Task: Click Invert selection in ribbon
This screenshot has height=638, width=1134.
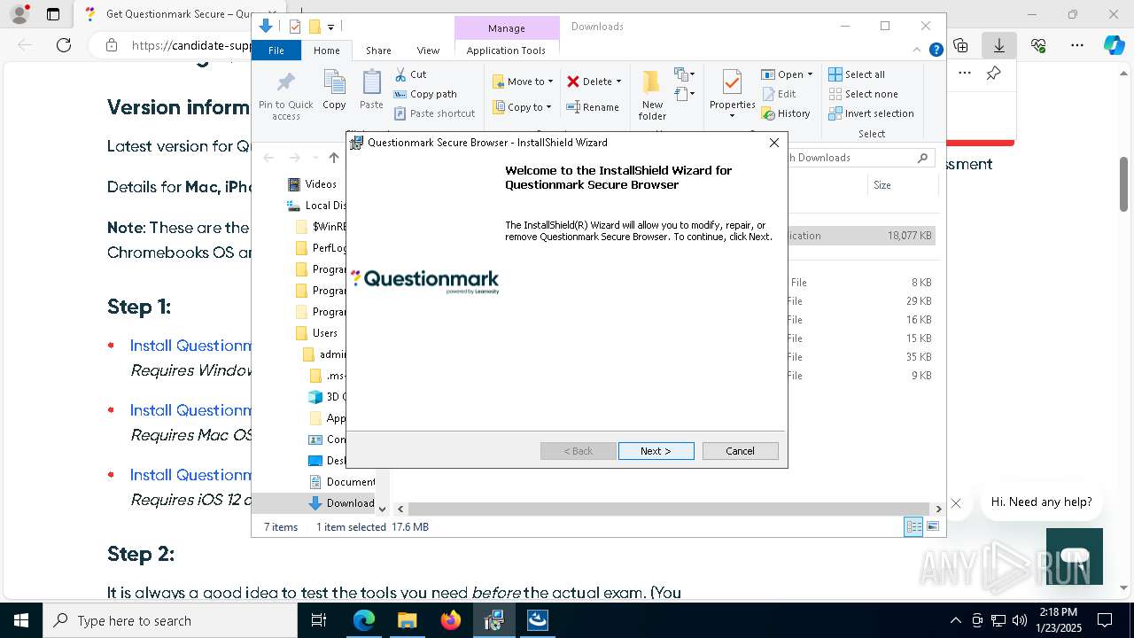Action: coord(871,113)
